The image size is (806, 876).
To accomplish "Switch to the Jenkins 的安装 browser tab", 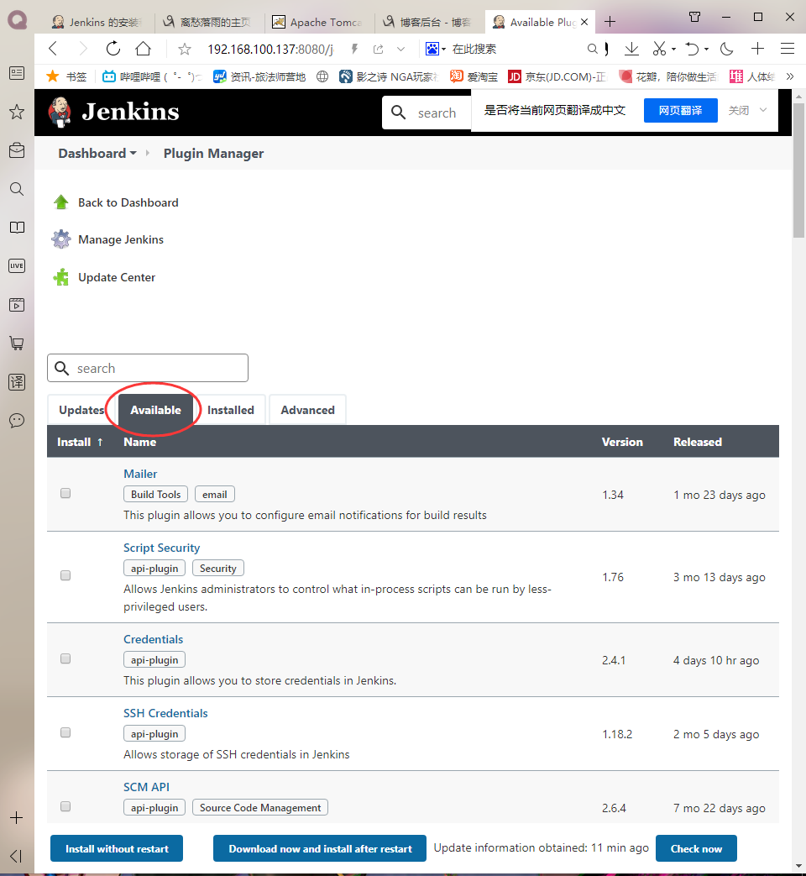I will coord(97,22).
